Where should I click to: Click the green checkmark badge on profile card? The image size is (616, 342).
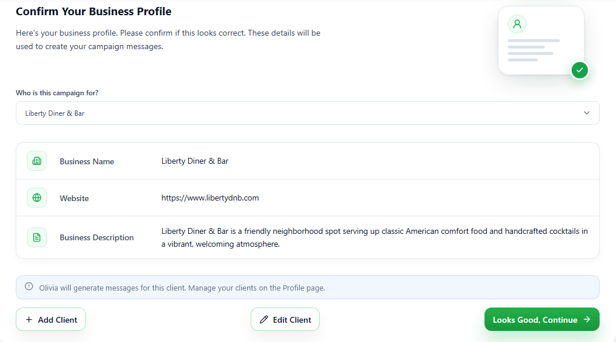pos(579,70)
